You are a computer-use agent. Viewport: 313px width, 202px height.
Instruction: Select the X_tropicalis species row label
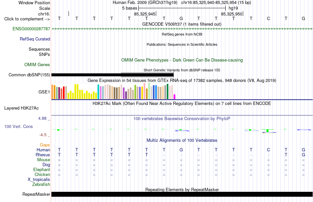point(39,180)
